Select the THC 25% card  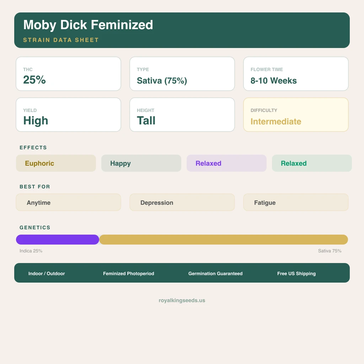click(x=68, y=74)
